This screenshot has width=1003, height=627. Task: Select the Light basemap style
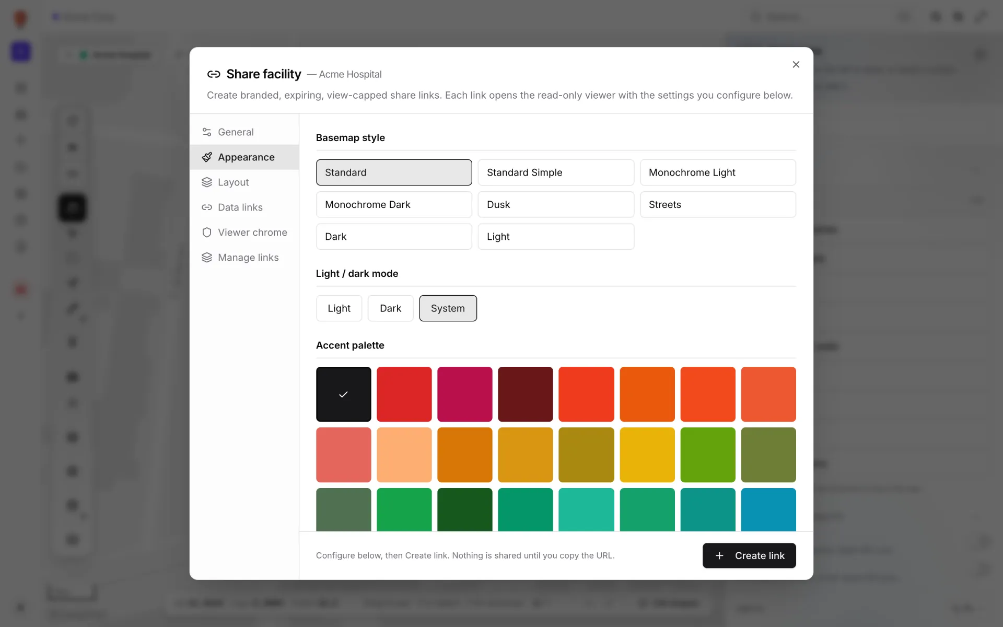point(556,237)
